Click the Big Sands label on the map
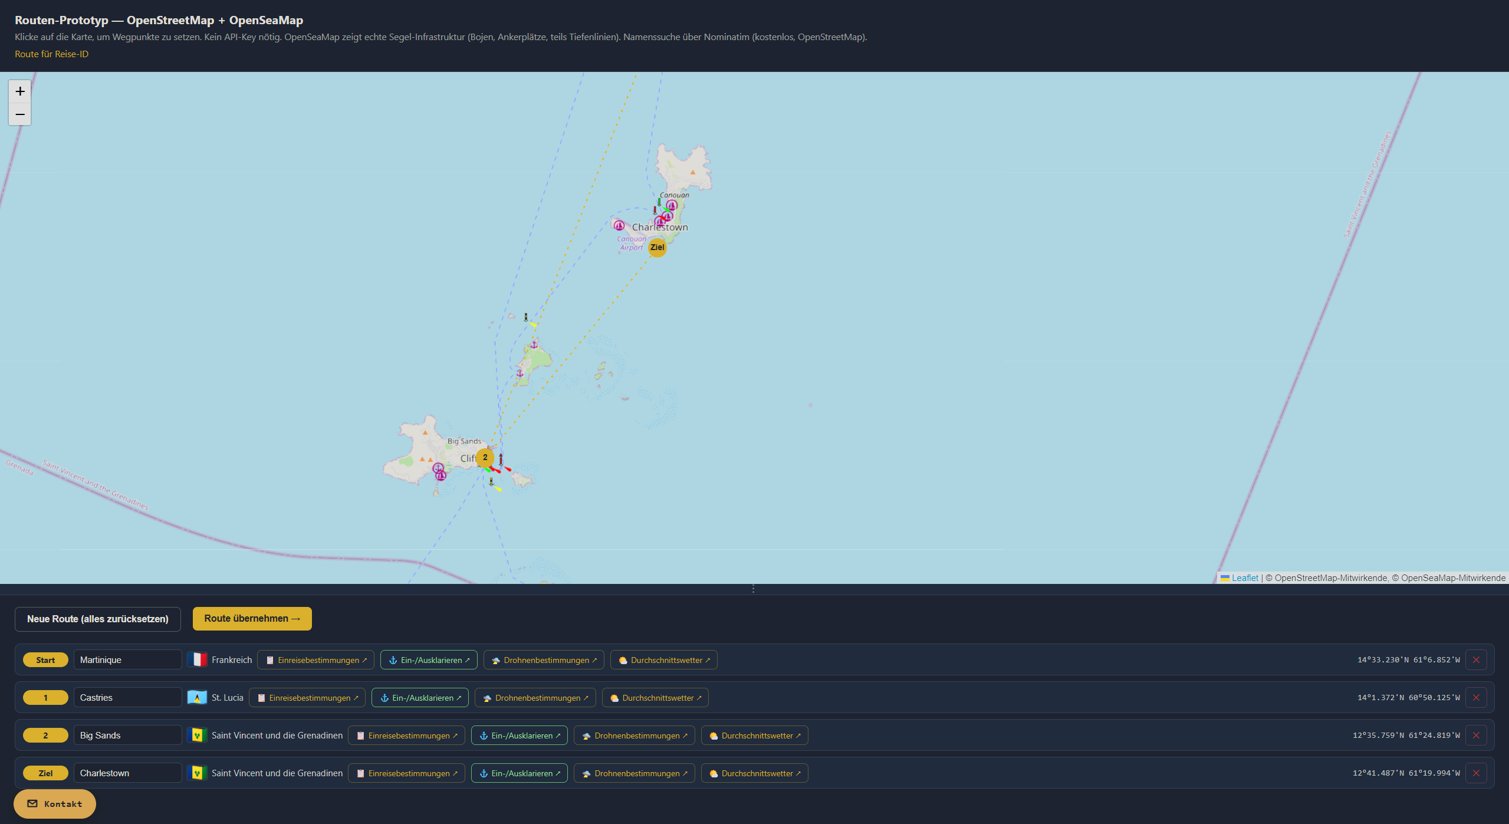This screenshot has width=1509, height=824. pyautogui.click(x=464, y=441)
